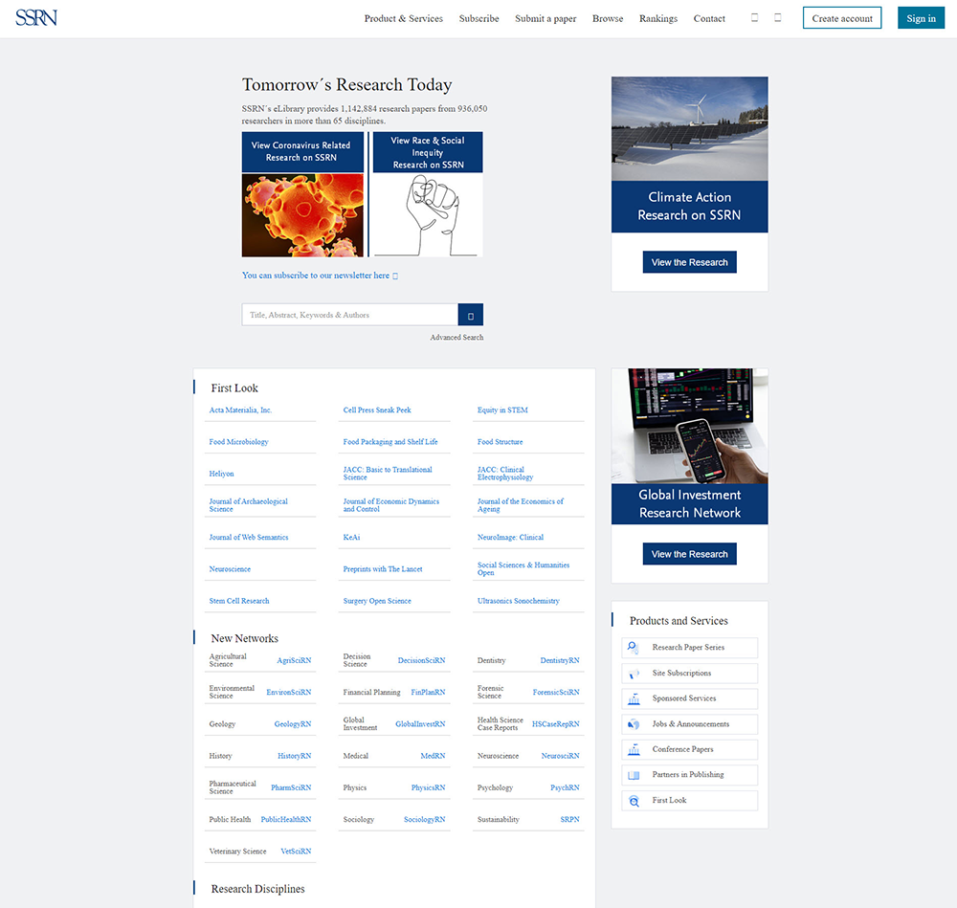Expand the Browse menu
This screenshot has height=908, width=957.
tap(608, 18)
